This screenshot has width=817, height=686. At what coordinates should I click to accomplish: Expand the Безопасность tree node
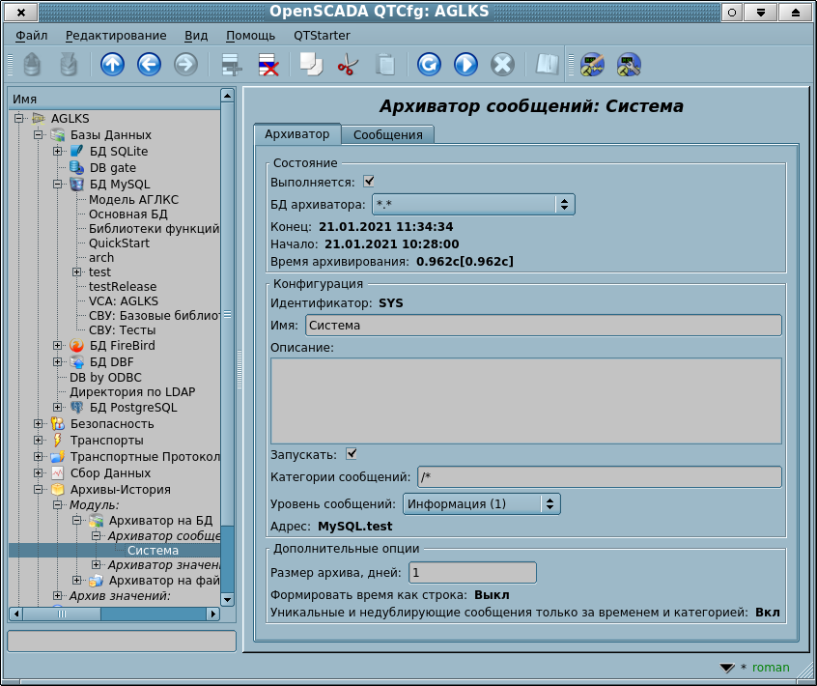[39, 423]
